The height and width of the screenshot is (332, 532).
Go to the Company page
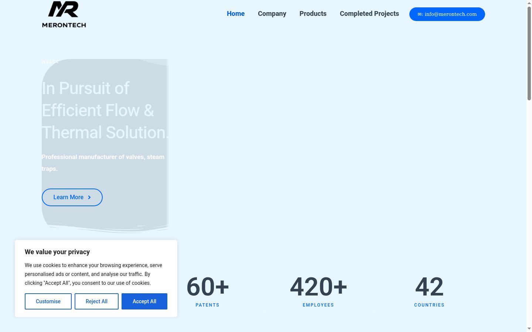tap(272, 14)
